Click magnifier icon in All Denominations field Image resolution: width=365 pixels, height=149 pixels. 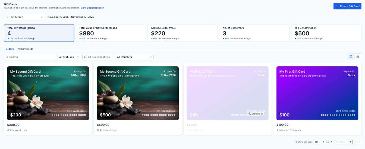pos(85,57)
